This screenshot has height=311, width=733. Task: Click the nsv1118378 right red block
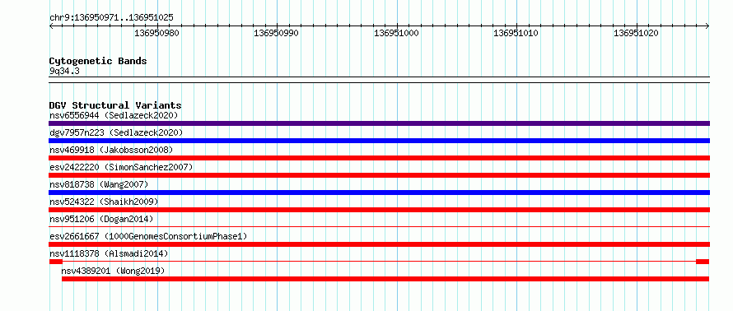tap(703, 262)
